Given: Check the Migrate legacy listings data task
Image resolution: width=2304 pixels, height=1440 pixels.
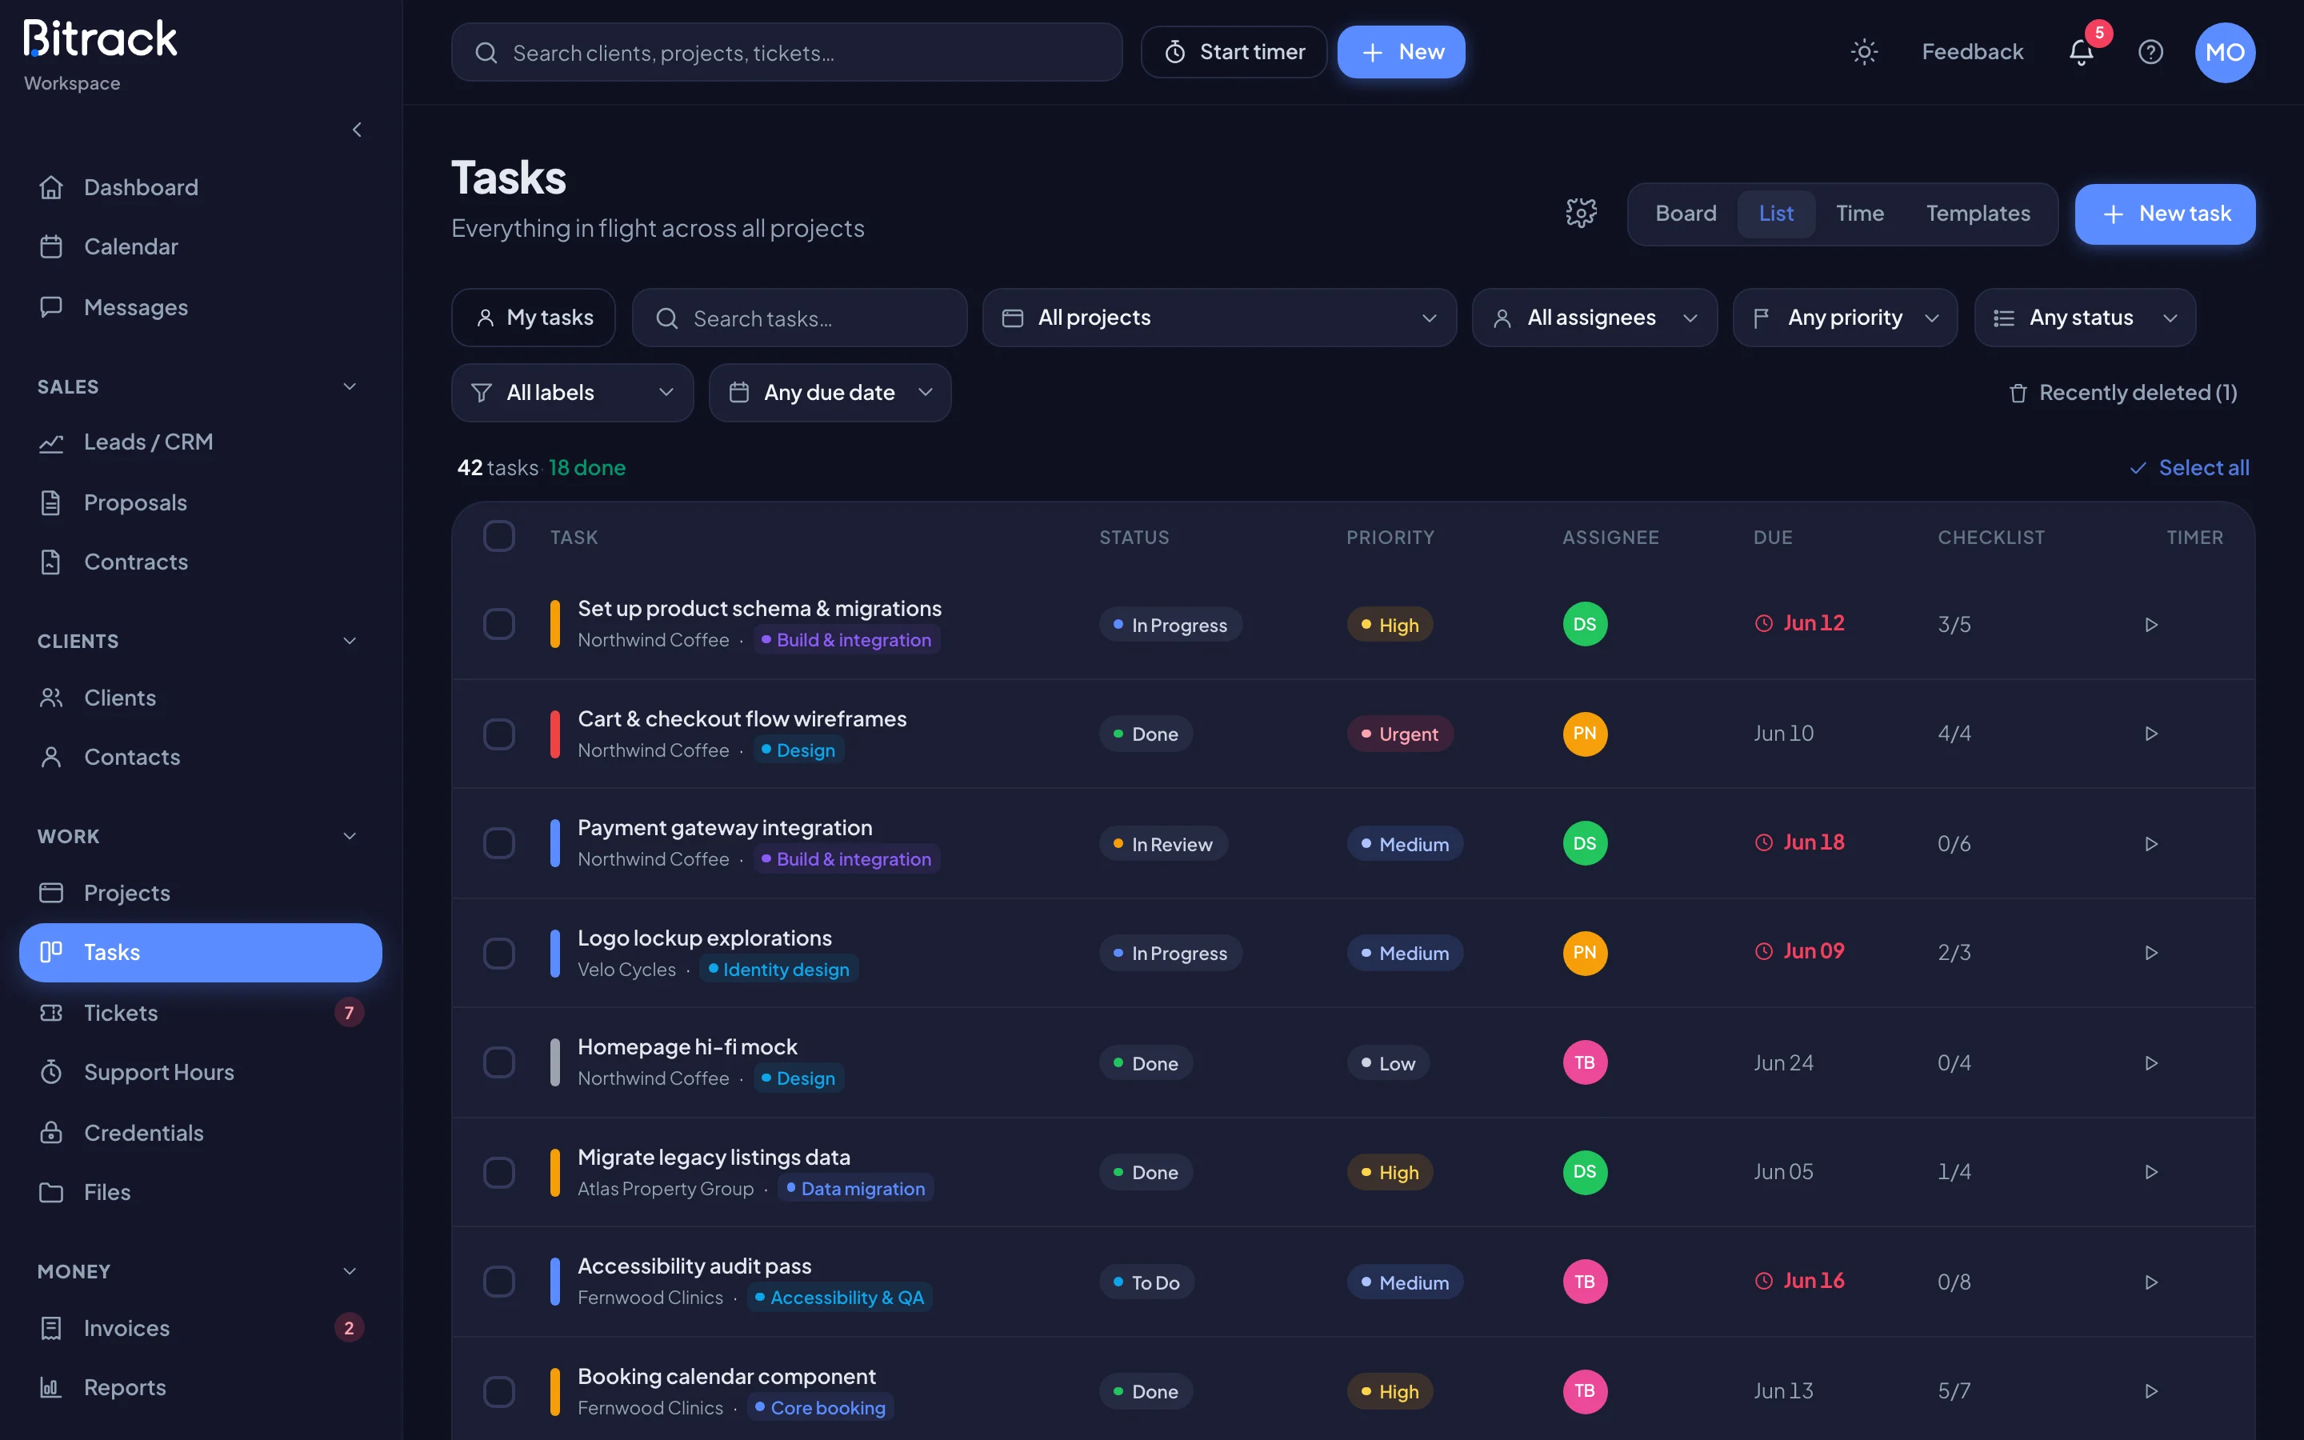Looking at the screenshot, I should point(499,1172).
